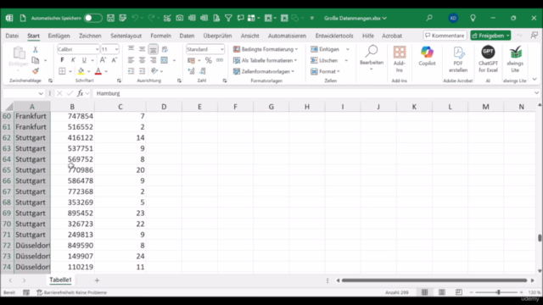Click the filter funnel icon in quick access
Image resolution: width=543 pixels, height=305 pixels.
point(228,18)
